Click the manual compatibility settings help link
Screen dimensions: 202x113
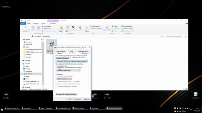pyautogui.click(x=69, y=64)
